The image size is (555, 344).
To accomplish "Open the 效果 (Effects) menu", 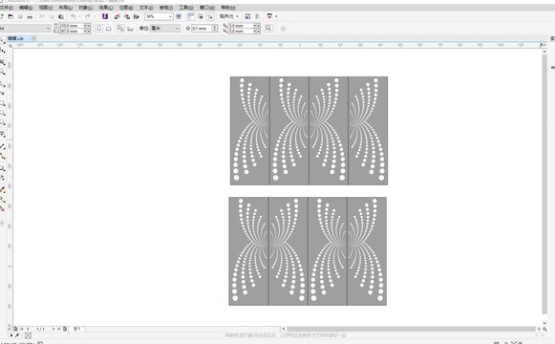I will click(106, 8).
